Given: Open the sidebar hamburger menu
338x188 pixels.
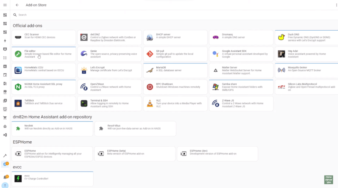Looking at the screenshot, I should tap(5, 5).
